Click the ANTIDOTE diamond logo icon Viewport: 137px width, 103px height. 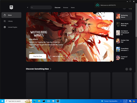[98, 5]
